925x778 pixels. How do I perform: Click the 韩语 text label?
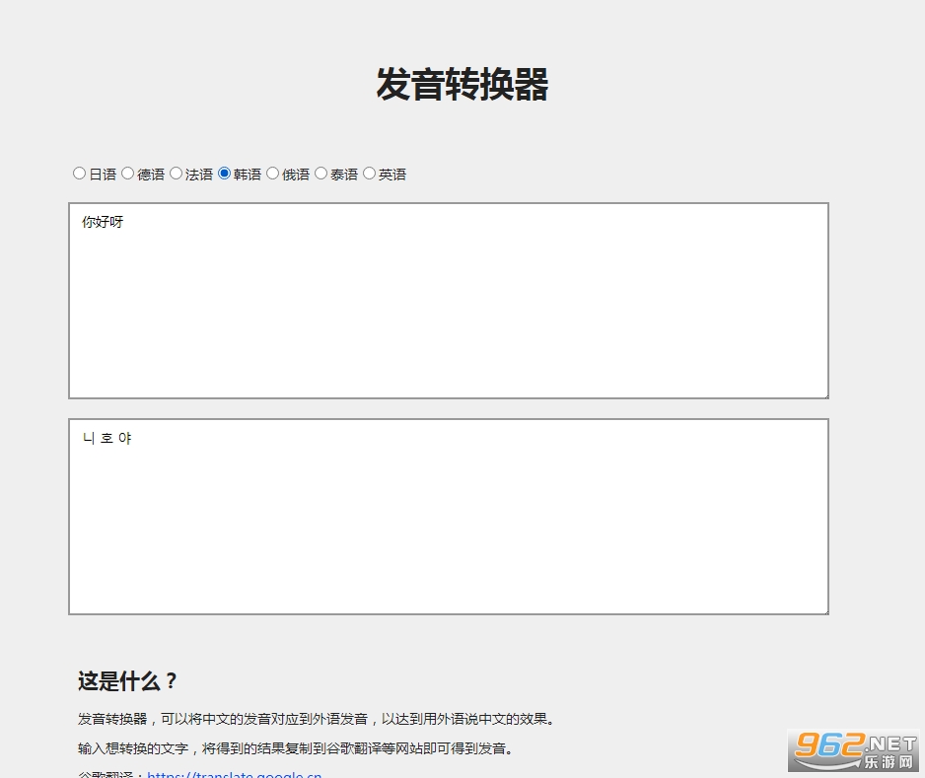pyautogui.click(x=248, y=175)
